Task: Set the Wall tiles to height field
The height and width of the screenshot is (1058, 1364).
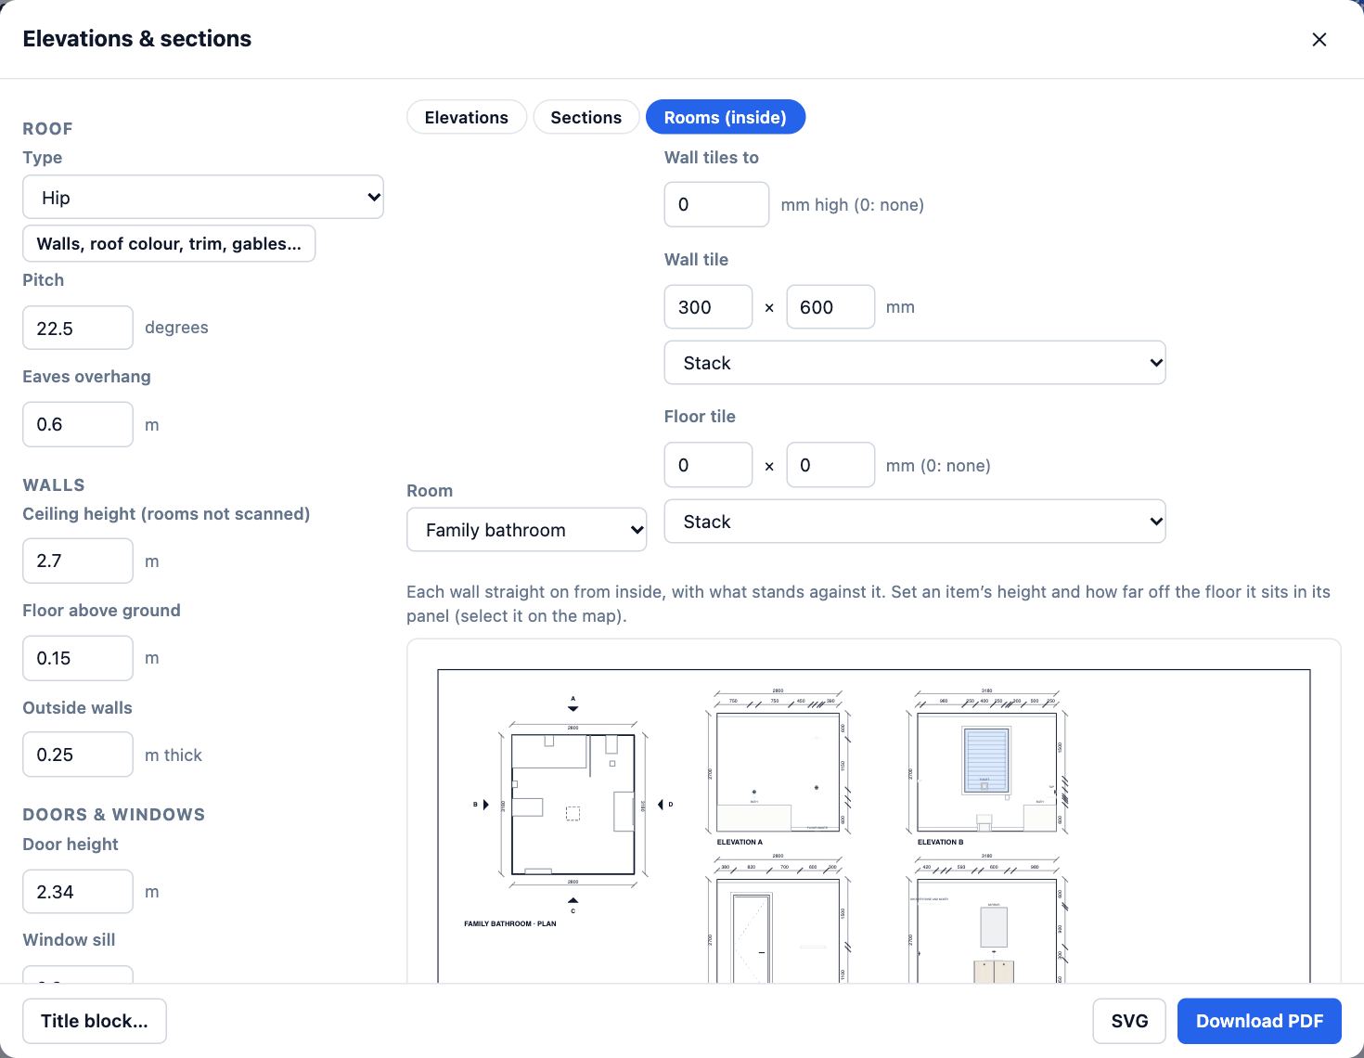Action: (x=716, y=204)
